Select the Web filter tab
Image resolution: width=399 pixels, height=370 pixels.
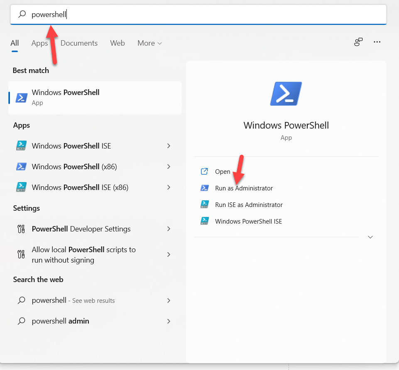[x=117, y=43]
